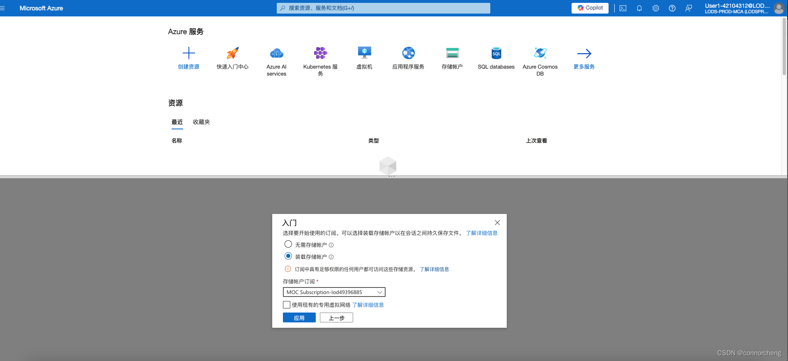Click the 上一步 button
Image resolution: width=788 pixels, height=361 pixels.
pyautogui.click(x=336, y=317)
